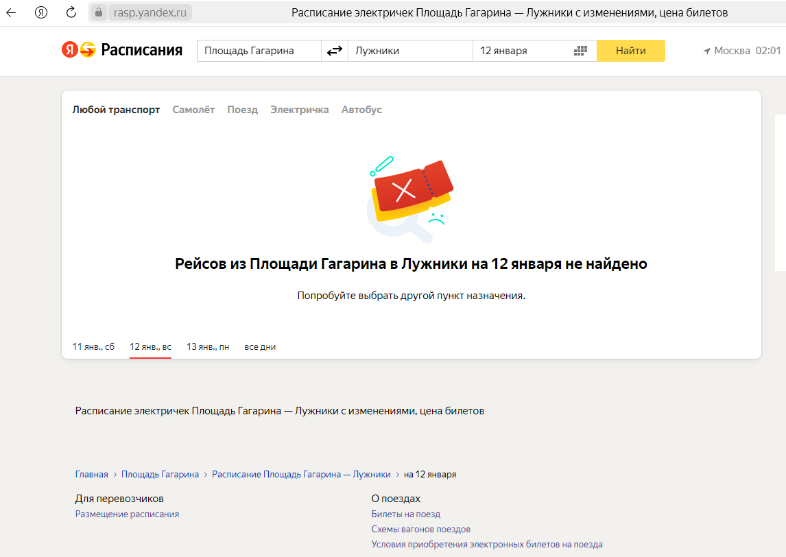
Task: Select the Автобус transport tab
Action: [x=361, y=110]
